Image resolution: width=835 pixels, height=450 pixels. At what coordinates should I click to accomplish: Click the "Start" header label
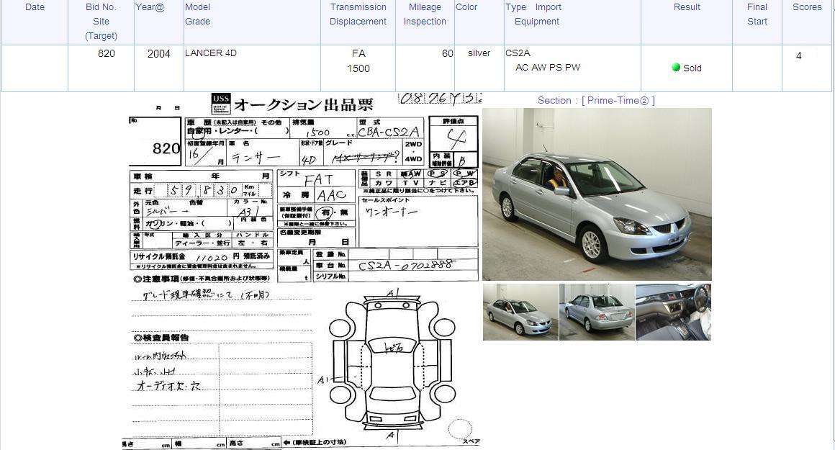click(757, 22)
